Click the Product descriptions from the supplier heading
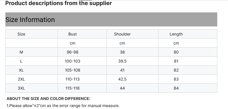The height and width of the screenshot is (109, 228). click(x=58, y=3)
